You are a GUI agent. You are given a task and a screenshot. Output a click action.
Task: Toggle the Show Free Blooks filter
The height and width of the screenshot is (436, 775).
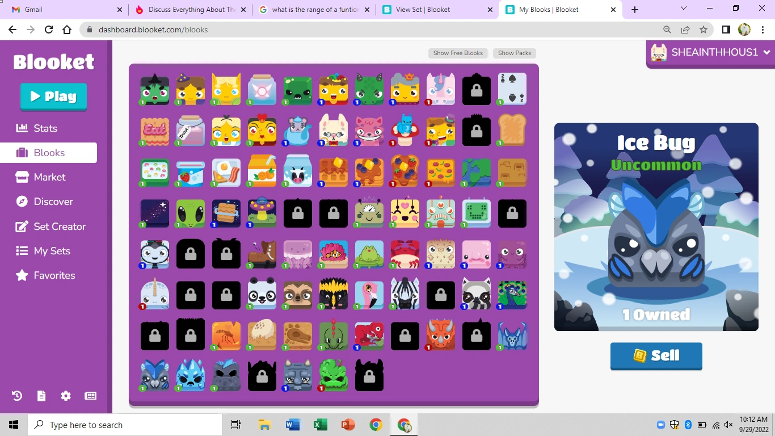pos(458,53)
